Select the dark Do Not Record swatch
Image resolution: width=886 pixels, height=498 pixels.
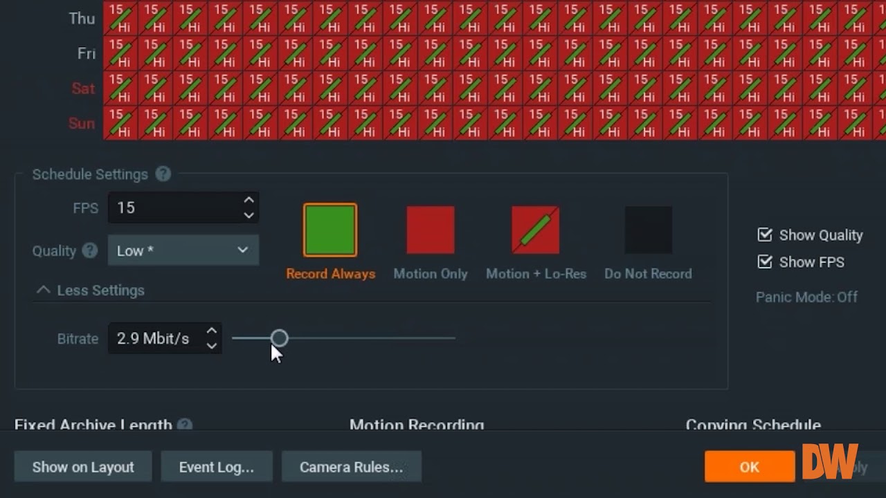(x=648, y=230)
